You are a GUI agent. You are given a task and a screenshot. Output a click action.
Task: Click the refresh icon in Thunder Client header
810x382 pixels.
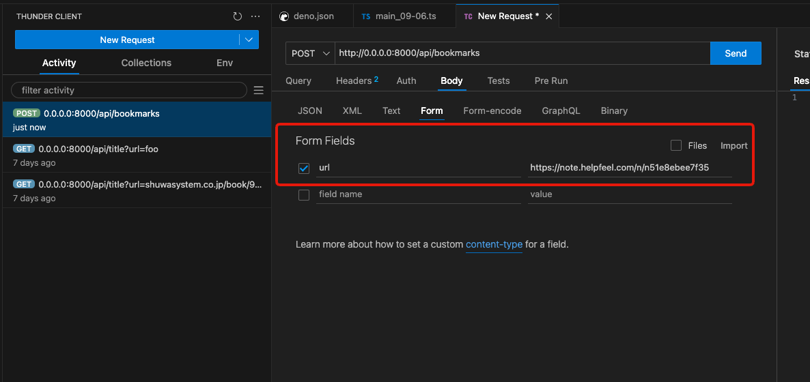(x=237, y=16)
